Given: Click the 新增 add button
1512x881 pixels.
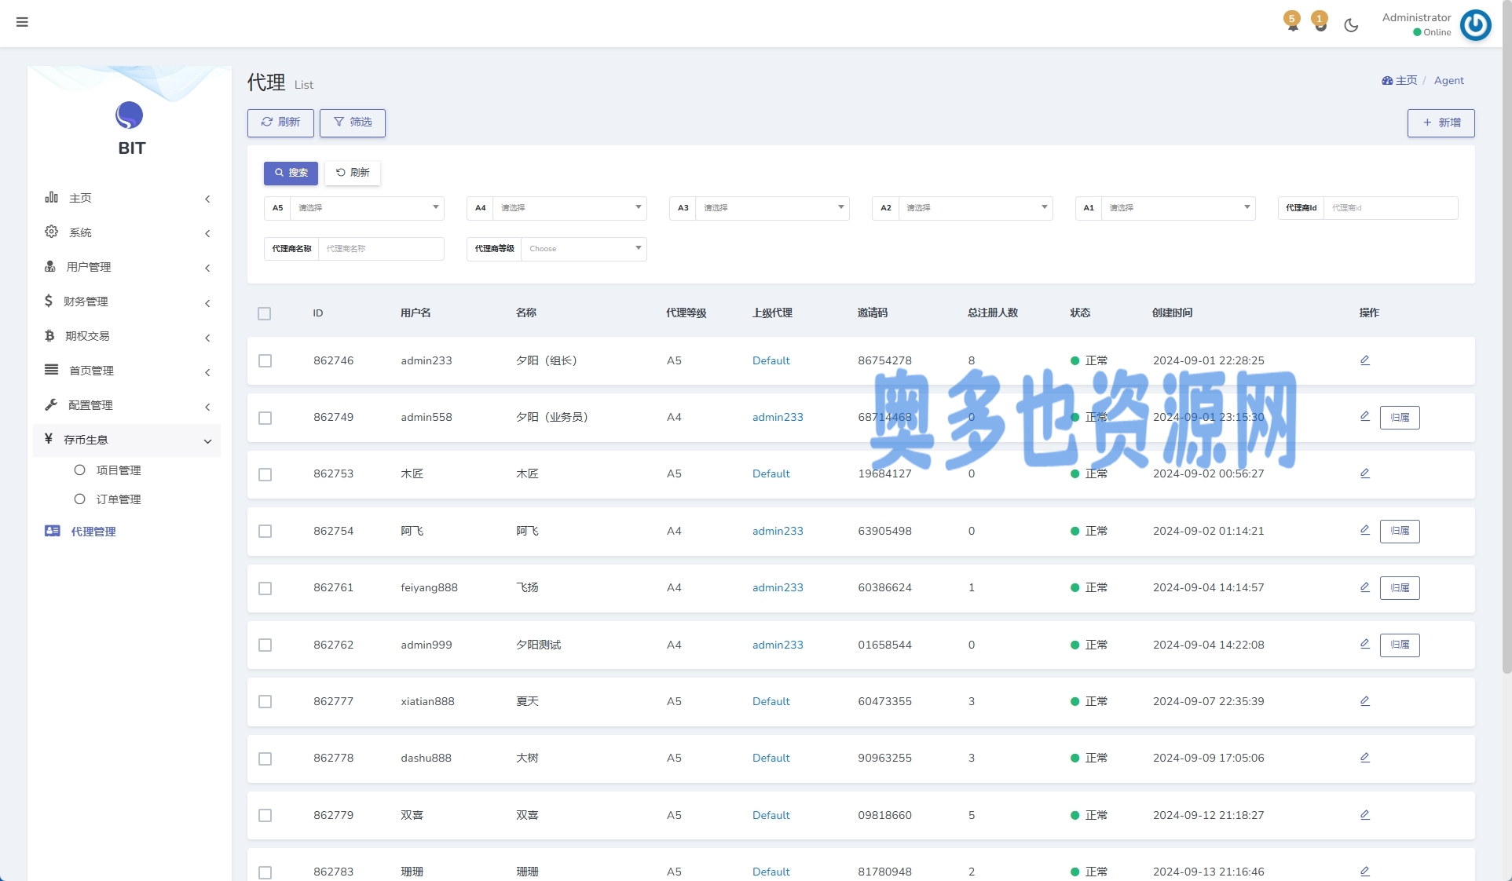Looking at the screenshot, I should [x=1441, y=122].
